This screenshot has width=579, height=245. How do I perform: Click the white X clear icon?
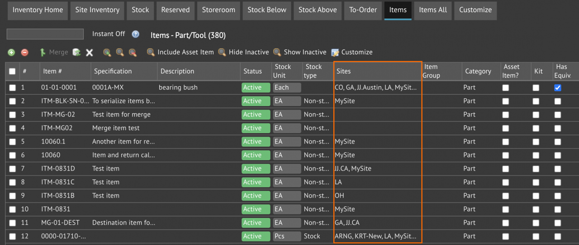coord(90,52)
